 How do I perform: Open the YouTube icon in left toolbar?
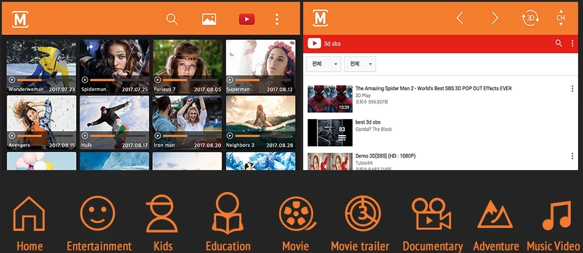[247, 19]
